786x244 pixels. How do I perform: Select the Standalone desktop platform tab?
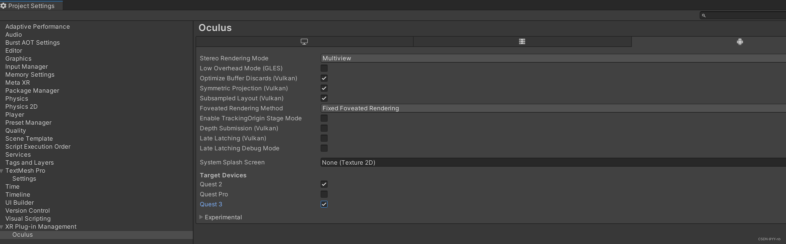[304, 42]
